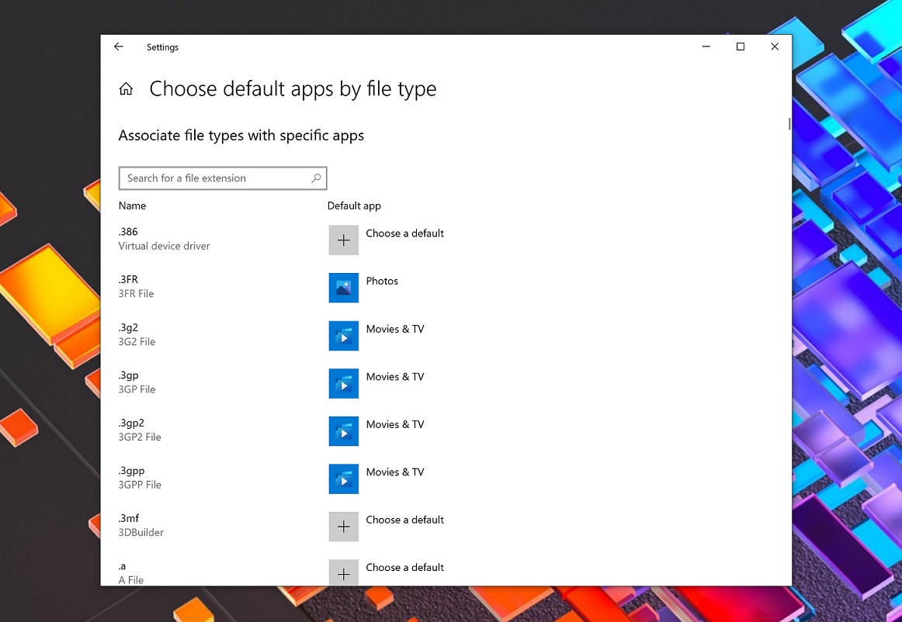Open the default app chooser for .a files
902x622 pixels.
click(404, 567)
